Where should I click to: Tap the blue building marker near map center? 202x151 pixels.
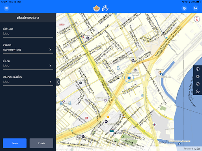click(x=118, y=68)
